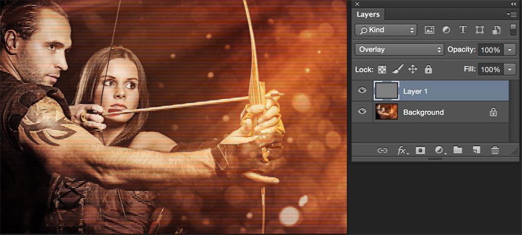Open the fx layer style menu
The height and width of the screenshot is (235, 522).
coord(402,151)
